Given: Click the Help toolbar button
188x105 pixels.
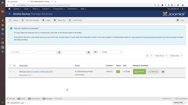Looking at the screenshot, I should 180,20.
